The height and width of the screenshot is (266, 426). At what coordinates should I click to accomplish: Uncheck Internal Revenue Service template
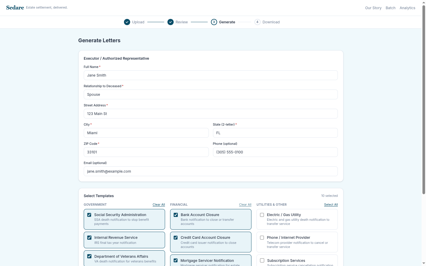pyautogui.click(x=89, y=238)
